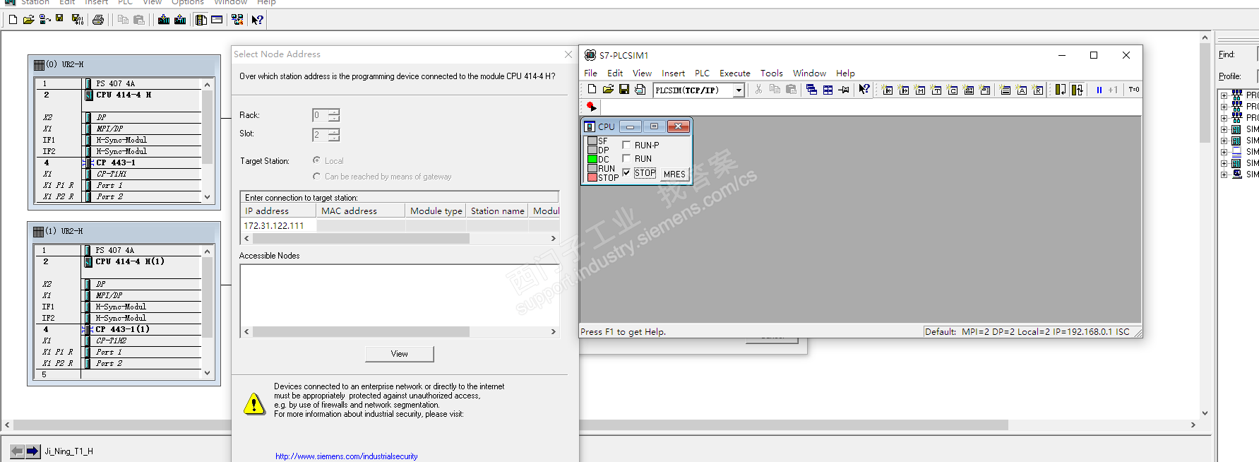Toggle the STOP checkbox in CPU window
1259x462 pixels.
point(626,172)
